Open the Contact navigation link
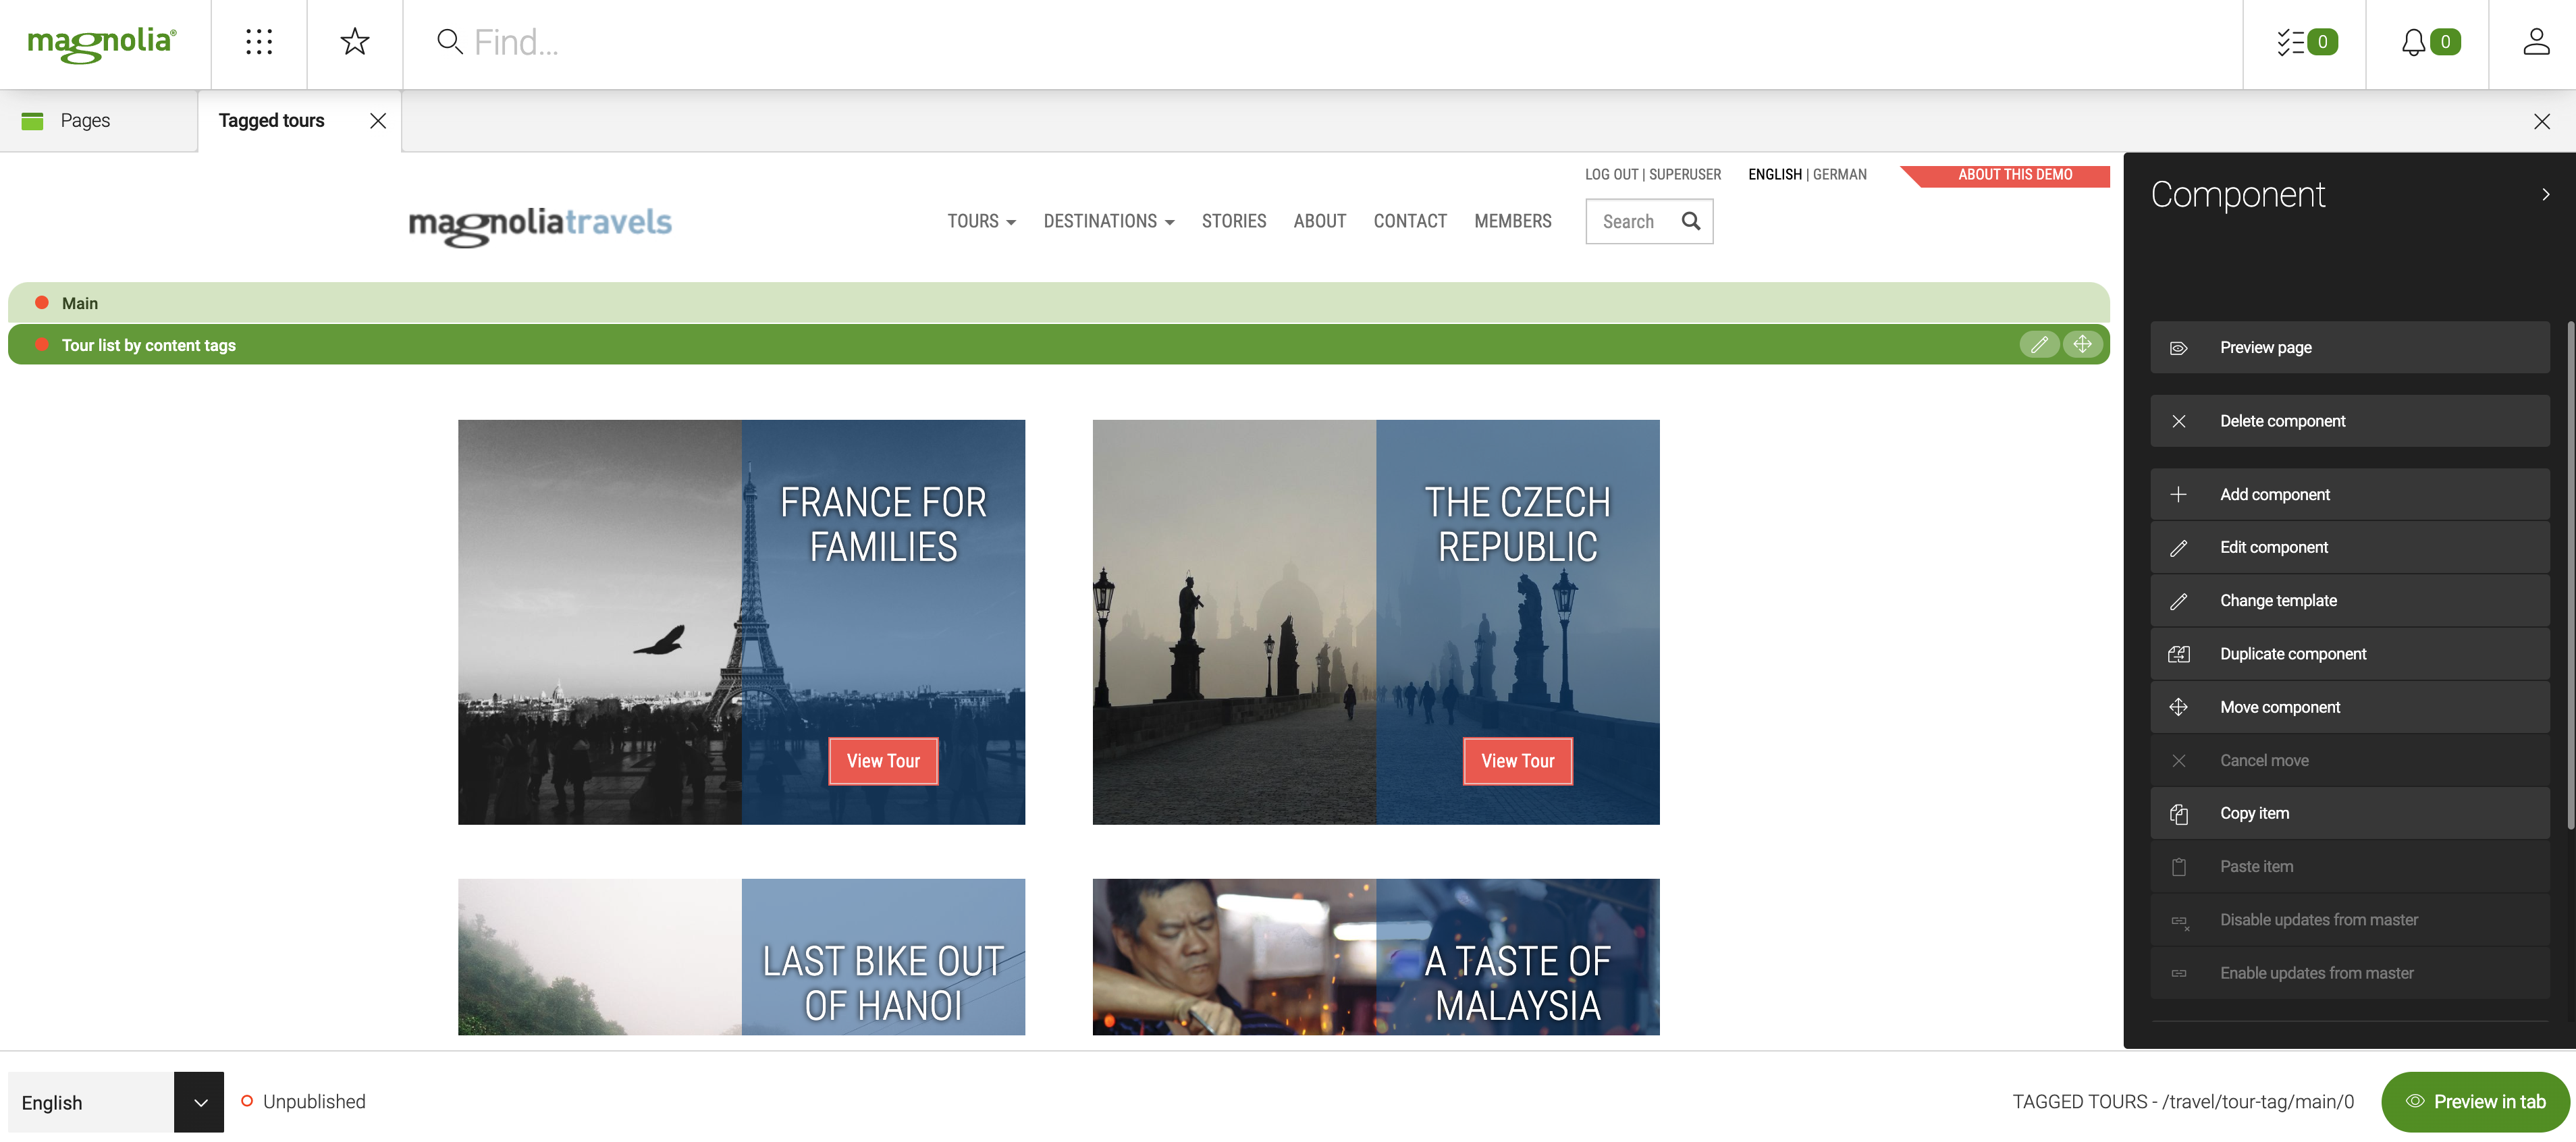 (x=1409, y=221)
